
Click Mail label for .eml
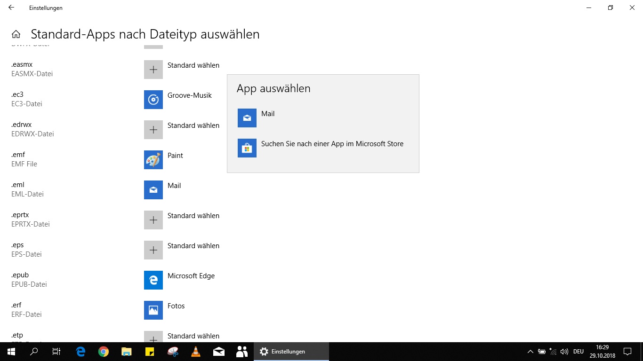(x=174, y=186)
